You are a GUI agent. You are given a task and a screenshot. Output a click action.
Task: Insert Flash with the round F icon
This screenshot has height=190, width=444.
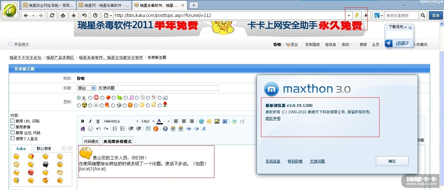tap(165, 129)
